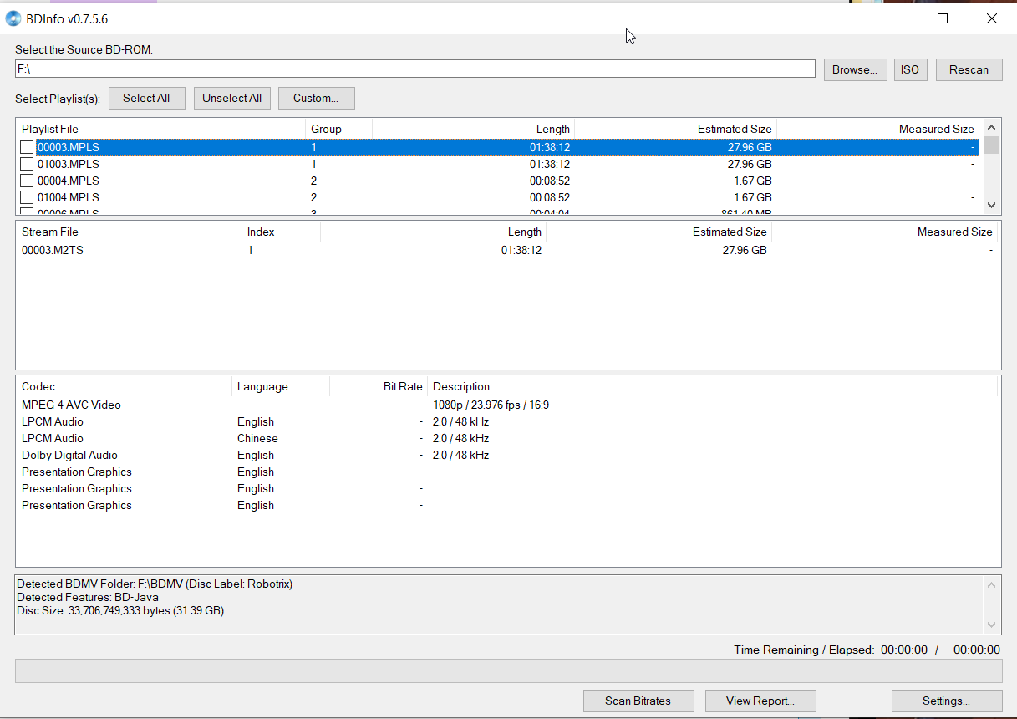
Task: Click the Codec column header
Action: coord(124,386)
